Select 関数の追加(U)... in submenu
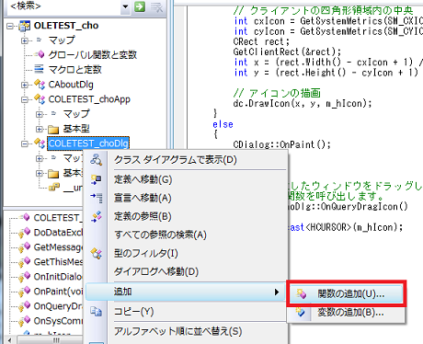The width and height of the screenshot is (423, 344). 346,294
